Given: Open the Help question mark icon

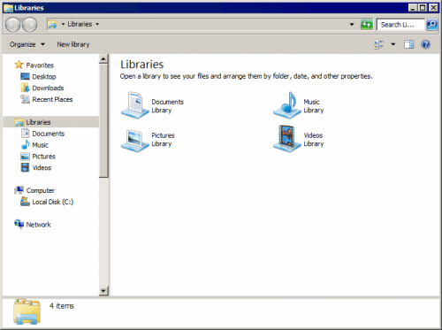Looking at the screenshot, I should pyautogui.click(x=425, y=44).
